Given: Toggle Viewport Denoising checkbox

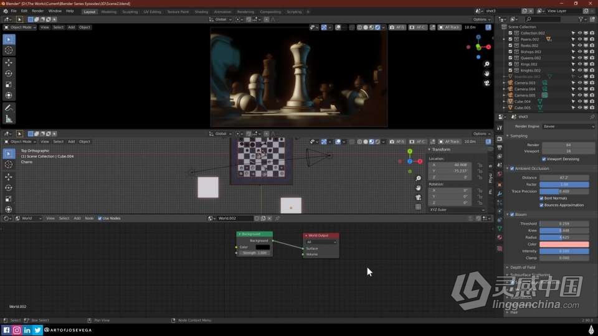Looking at the screenshot, I should click(544, 159).
